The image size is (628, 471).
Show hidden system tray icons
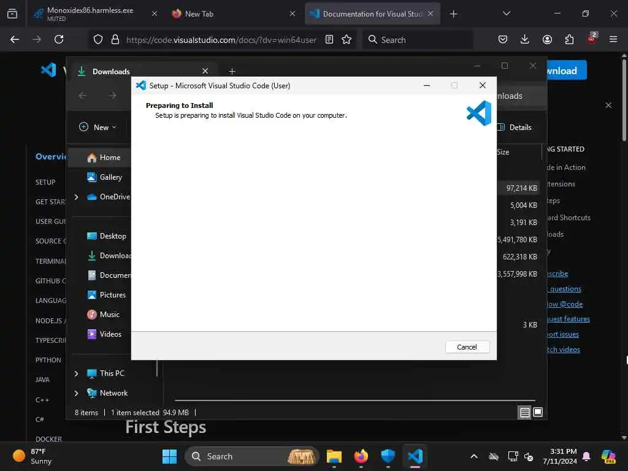[x=474, y=456]
